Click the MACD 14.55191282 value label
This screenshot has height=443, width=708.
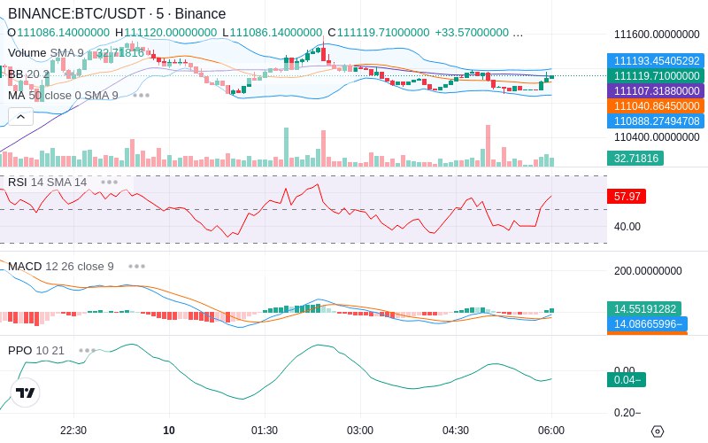[644, 308]
